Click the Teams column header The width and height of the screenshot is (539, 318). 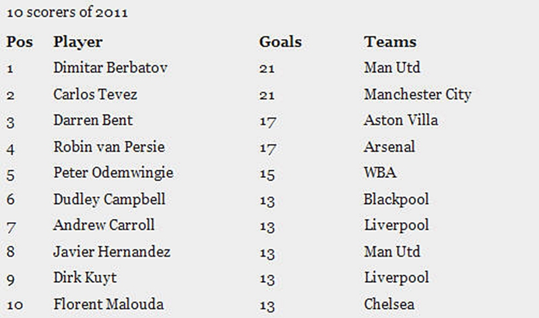pos(390,42)
